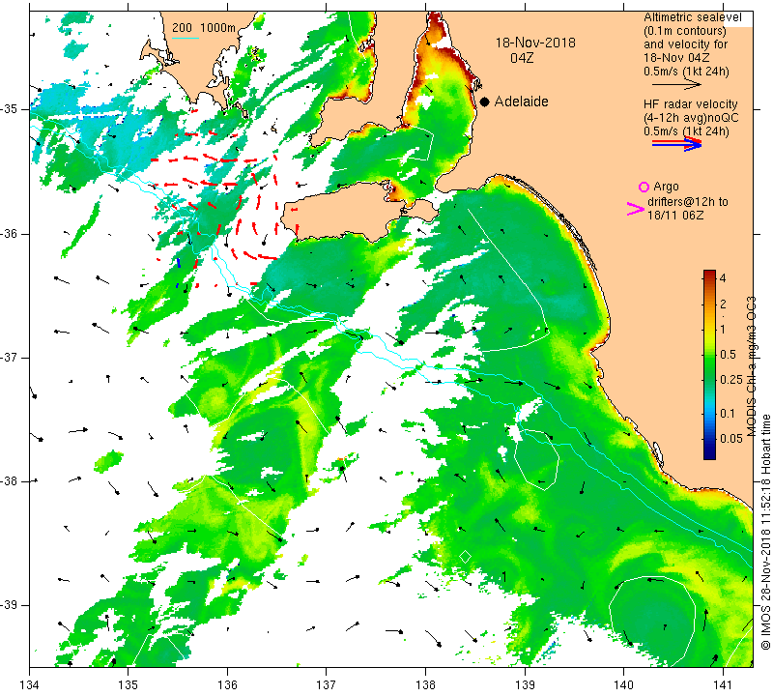Click the '18/11 06Z' legend text
The height and width of the screenshot is (696, 773).
(674, 216)
